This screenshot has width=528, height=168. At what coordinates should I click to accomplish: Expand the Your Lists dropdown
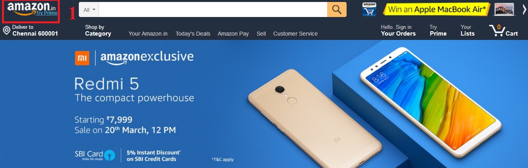467,30
